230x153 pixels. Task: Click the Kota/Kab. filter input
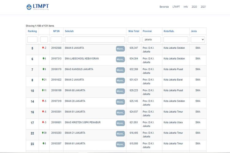[x=176, y=39]
